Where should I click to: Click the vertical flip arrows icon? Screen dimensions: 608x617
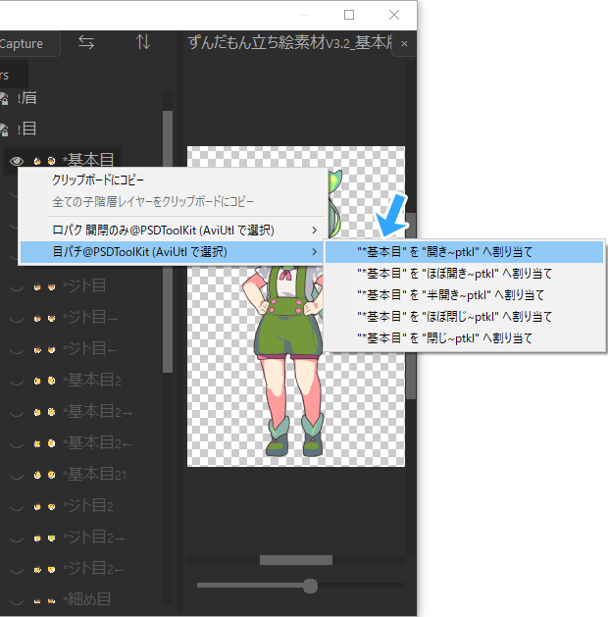(x=143, y=42)
